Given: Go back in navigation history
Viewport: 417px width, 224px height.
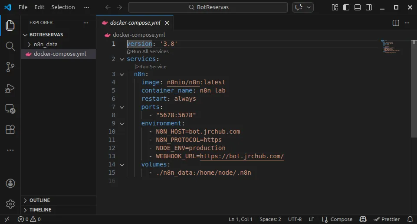Looking at the screenshot, I should click(108, 7).
